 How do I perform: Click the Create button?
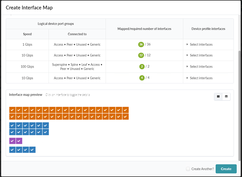point(226,169)
